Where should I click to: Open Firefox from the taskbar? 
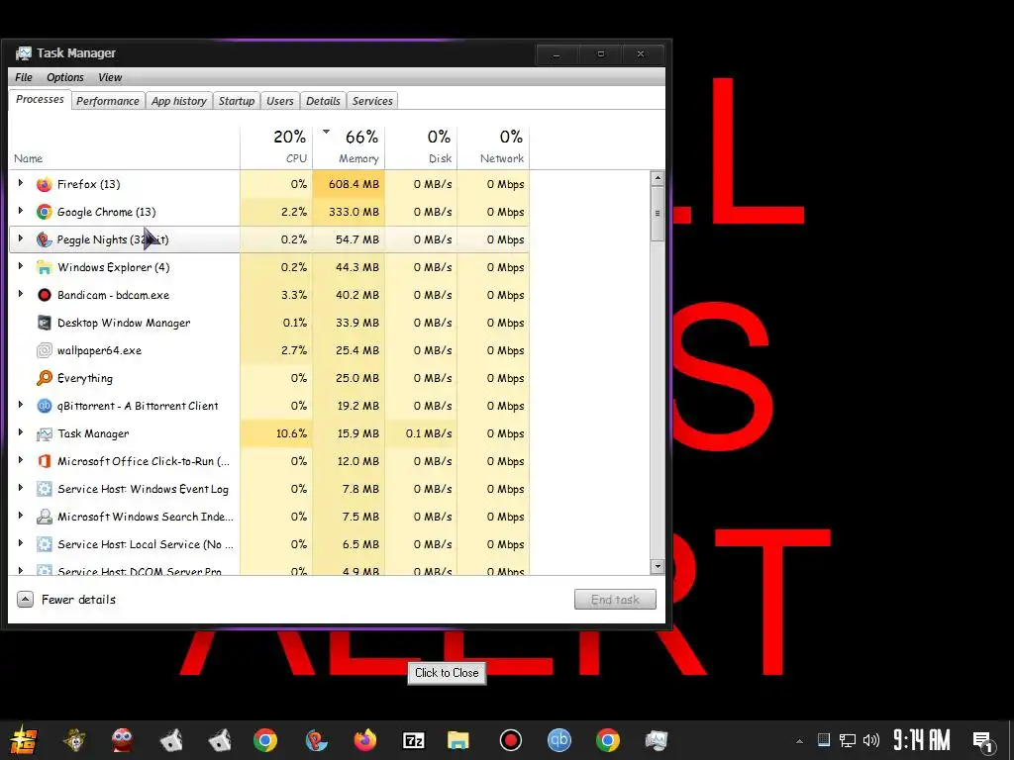click(365, 740)
